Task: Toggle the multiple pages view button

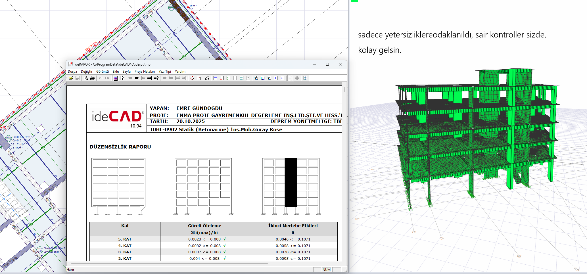Action: pos(297,78)
